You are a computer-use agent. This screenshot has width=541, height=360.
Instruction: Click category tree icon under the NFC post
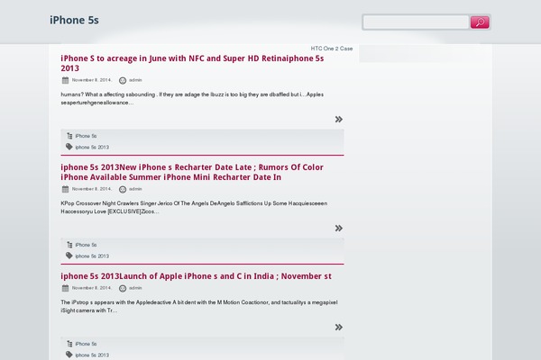[x=69, y=136]
